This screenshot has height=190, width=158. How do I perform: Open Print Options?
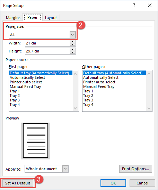click(x=135, y=169)
